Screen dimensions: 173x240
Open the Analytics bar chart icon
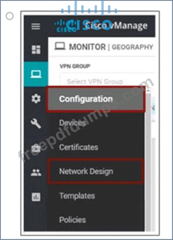click(x=36, y=197)
